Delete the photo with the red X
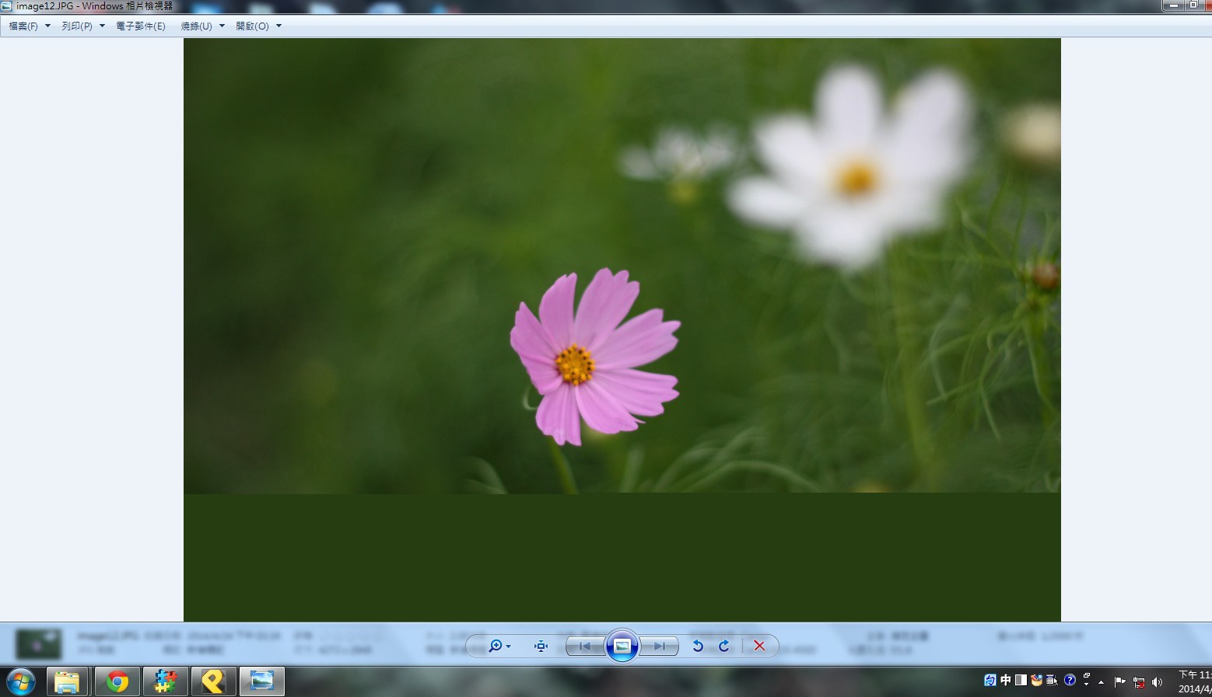The image size is (1212, 697). point(760,646)
